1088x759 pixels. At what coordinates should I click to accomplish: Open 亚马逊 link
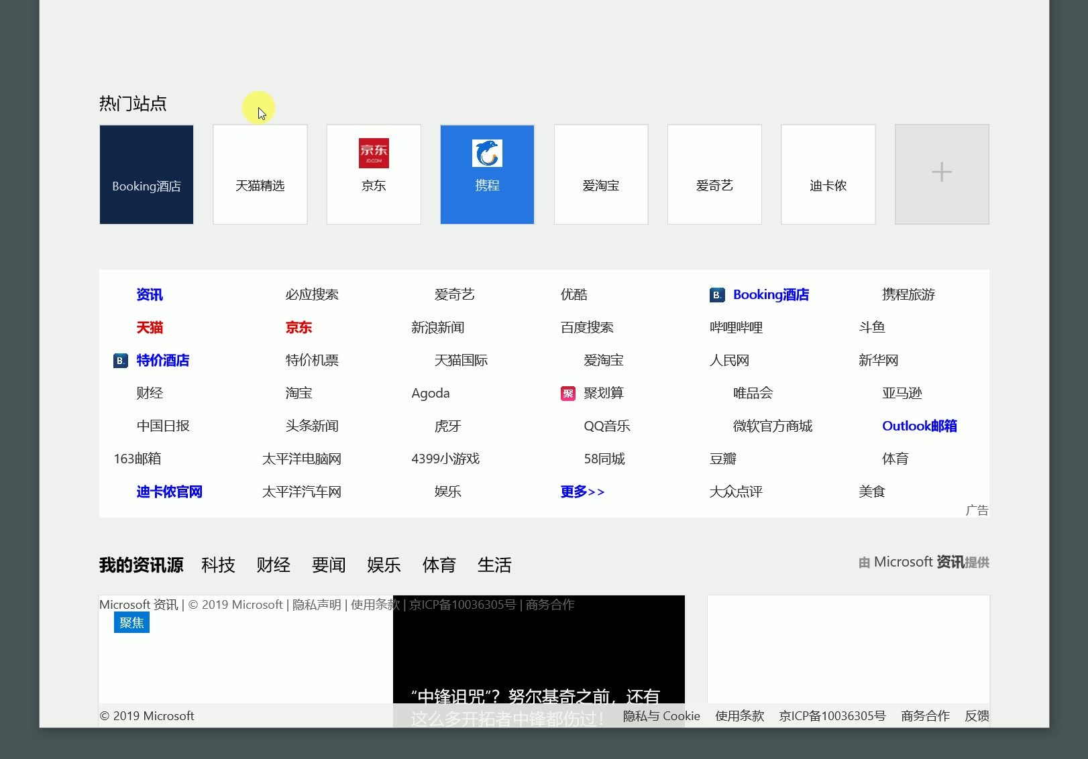tap(902, 393)
